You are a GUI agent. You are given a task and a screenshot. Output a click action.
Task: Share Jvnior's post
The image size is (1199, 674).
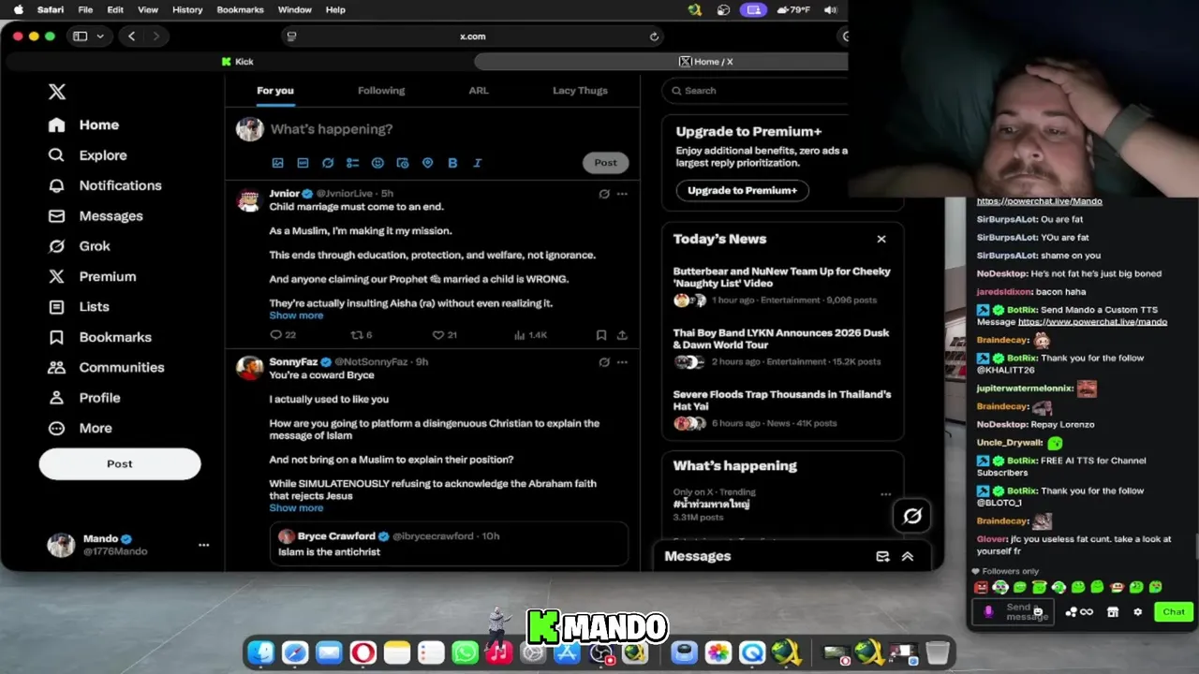[x=622, y=335]
